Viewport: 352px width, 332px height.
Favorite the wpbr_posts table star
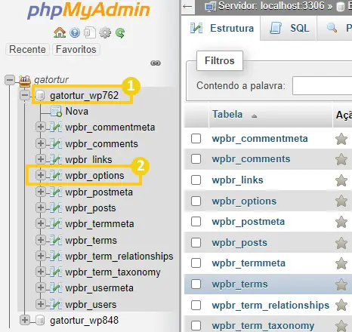pyautogui.click(x=341, y=243)
